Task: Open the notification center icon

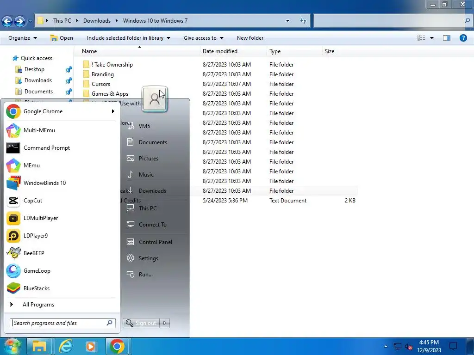Action: [453, 346]
